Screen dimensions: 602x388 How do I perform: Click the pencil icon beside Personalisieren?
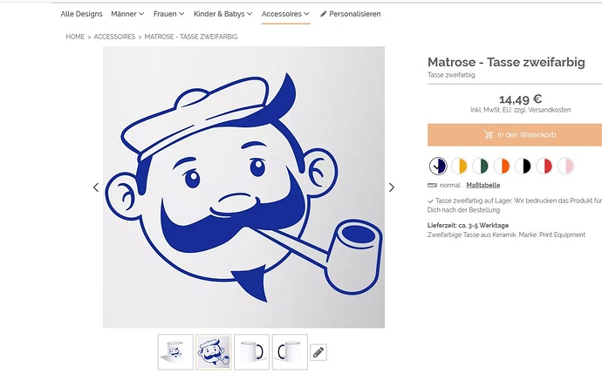(x=324, y=14)
